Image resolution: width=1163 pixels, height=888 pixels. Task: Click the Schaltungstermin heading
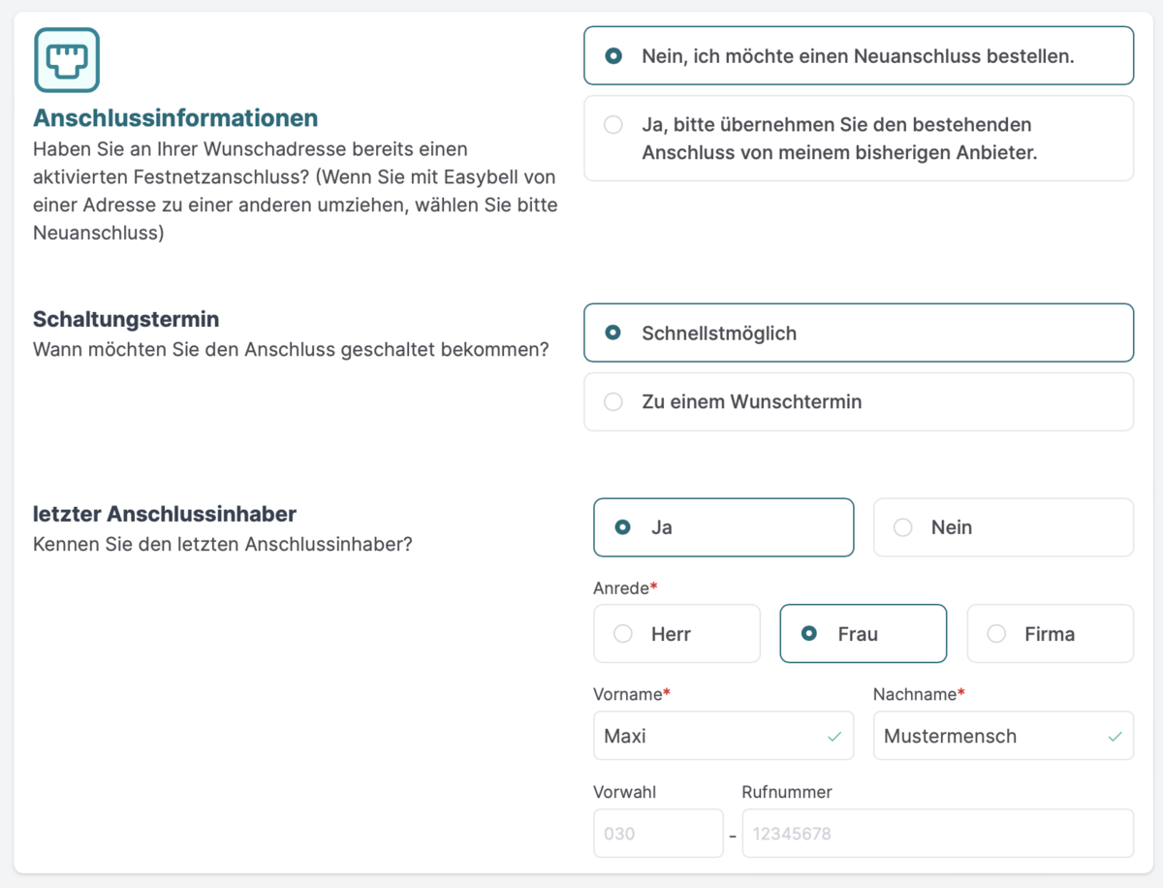point(126,319)
